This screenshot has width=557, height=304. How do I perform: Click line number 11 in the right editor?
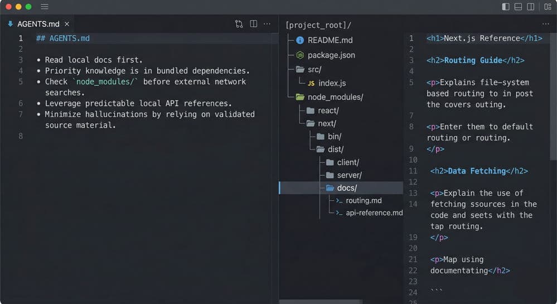click(413, 171)
